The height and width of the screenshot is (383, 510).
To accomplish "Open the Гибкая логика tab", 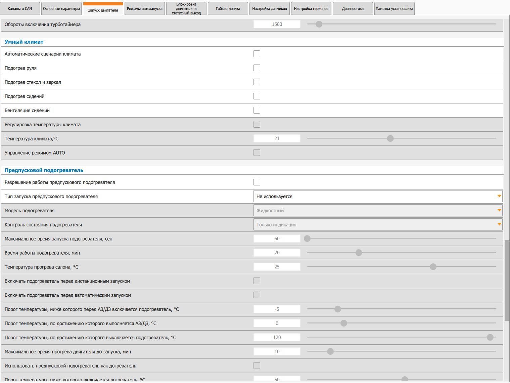I will (228, 8).
